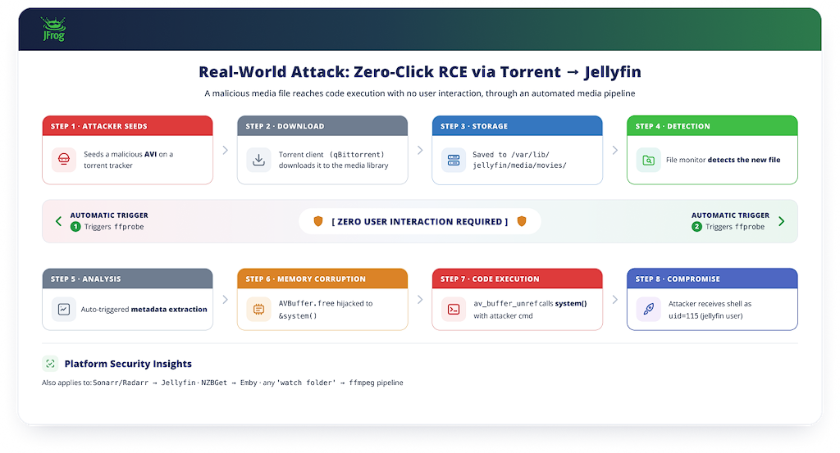Click the attacker hacker icon in Step 1
Image resolution: width=840 pixels, height=453 pixels.
[64, 160]
